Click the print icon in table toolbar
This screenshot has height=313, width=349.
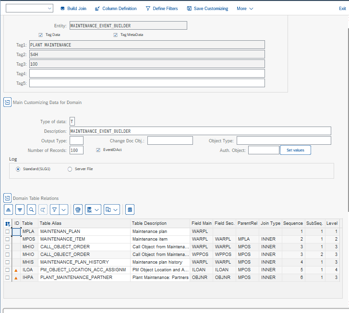pyautogui.click(x=78, y=209)
